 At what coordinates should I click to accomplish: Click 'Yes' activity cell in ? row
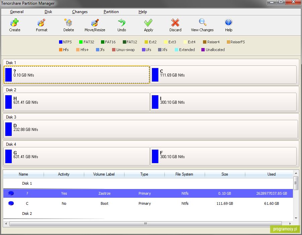pos(64,193)
